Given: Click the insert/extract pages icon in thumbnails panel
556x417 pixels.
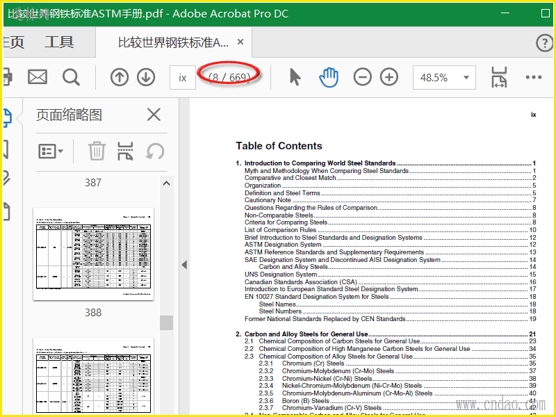Looking at the screenshot, I should tap(126, 151).
